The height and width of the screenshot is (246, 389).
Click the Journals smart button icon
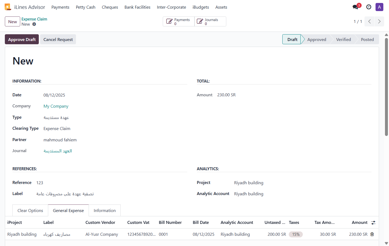point(200,22)
